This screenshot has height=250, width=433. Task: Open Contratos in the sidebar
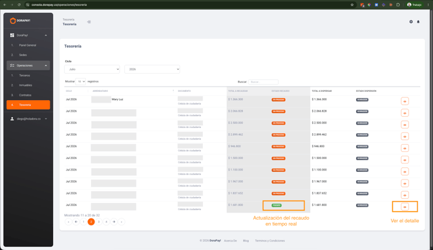(25, 95)
